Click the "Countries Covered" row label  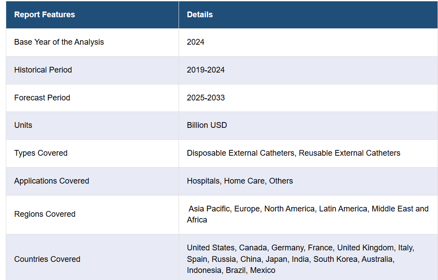point(47,259)
